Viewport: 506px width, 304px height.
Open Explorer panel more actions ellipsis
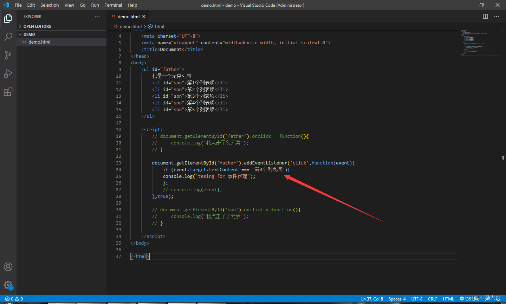97,17
